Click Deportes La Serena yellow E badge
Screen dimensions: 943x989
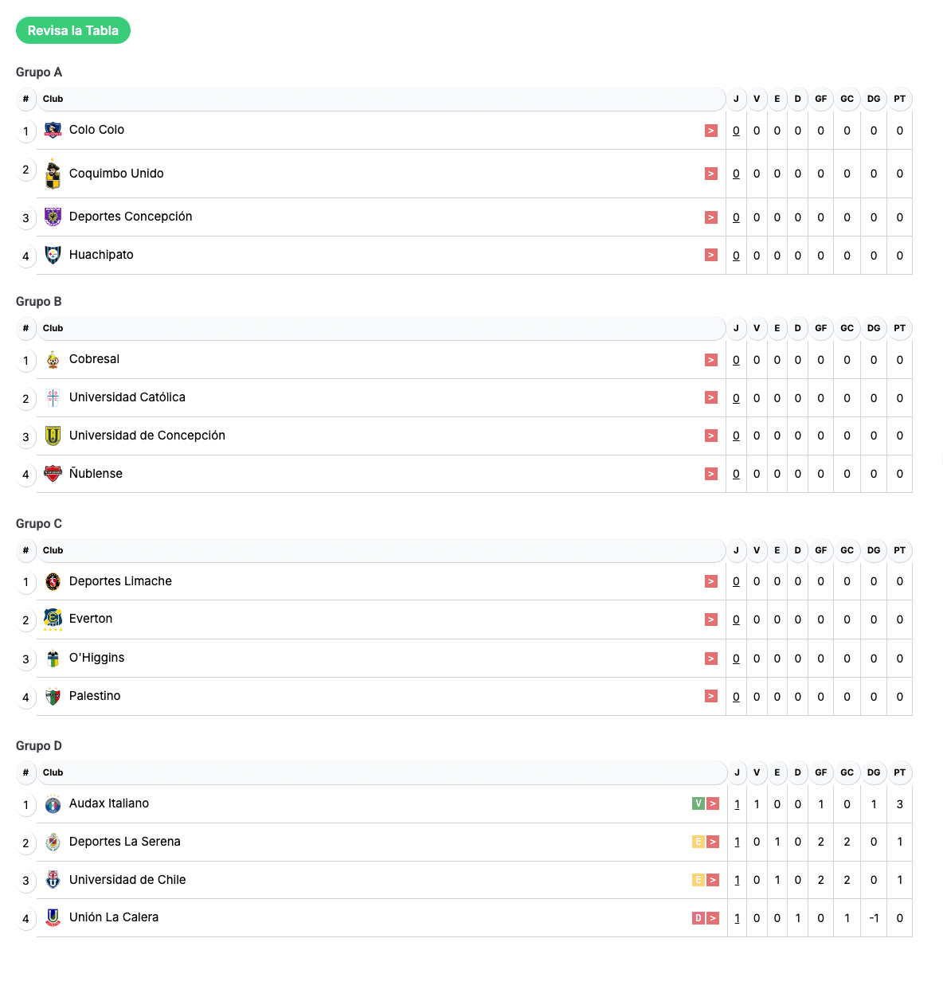click(x=698, y=842)
